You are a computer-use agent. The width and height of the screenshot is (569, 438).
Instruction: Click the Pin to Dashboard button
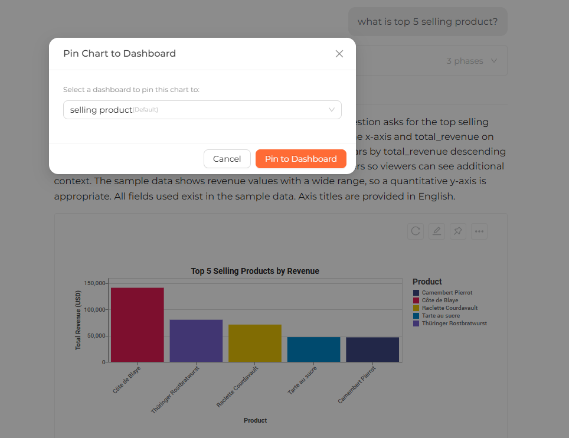301,159
